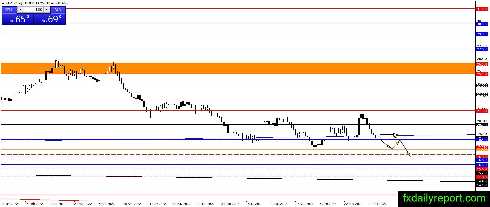490x207 pixels.
Task: Click the 14 Jun 2022 date label
Action: point(206,204)
